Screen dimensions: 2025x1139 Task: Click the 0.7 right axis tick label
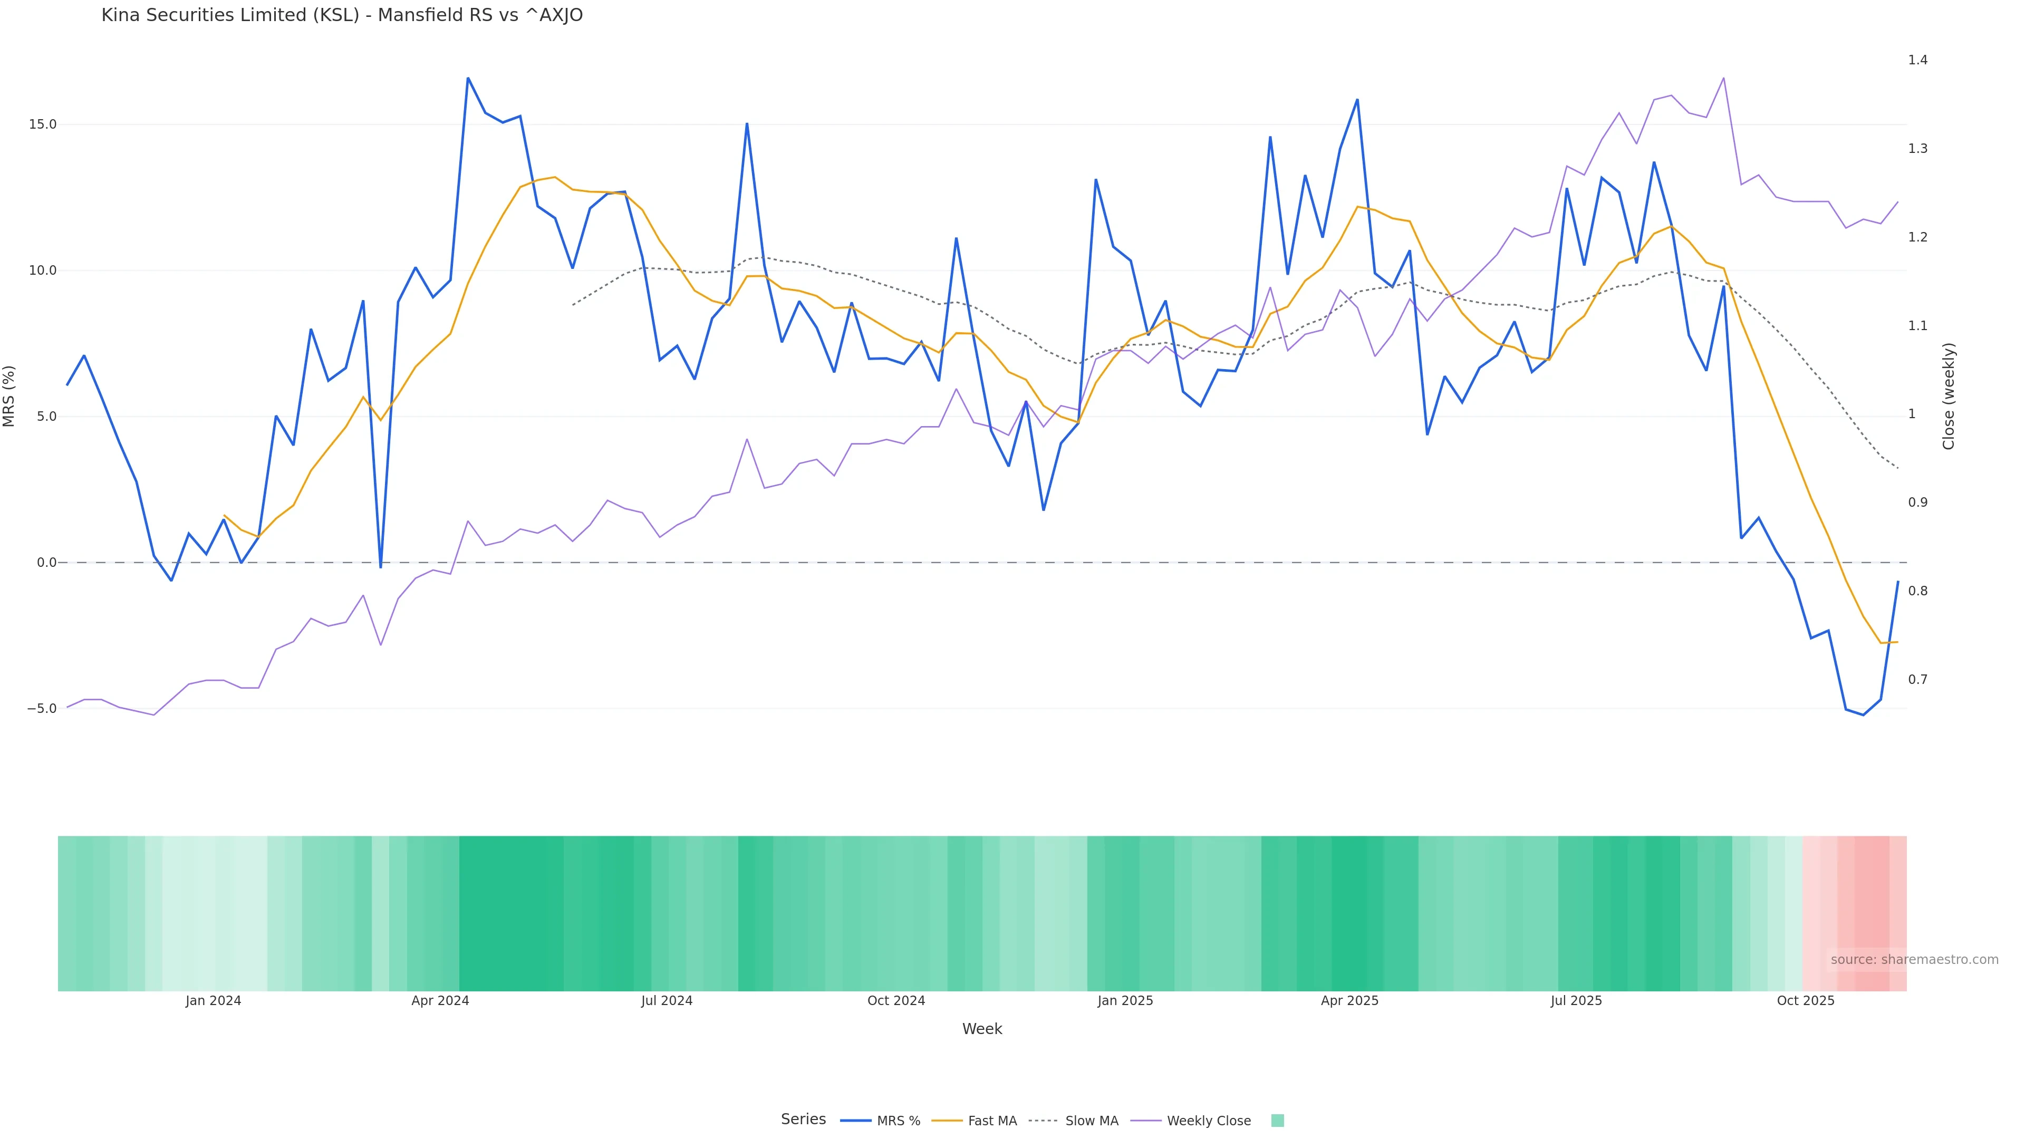point(1917,679)
